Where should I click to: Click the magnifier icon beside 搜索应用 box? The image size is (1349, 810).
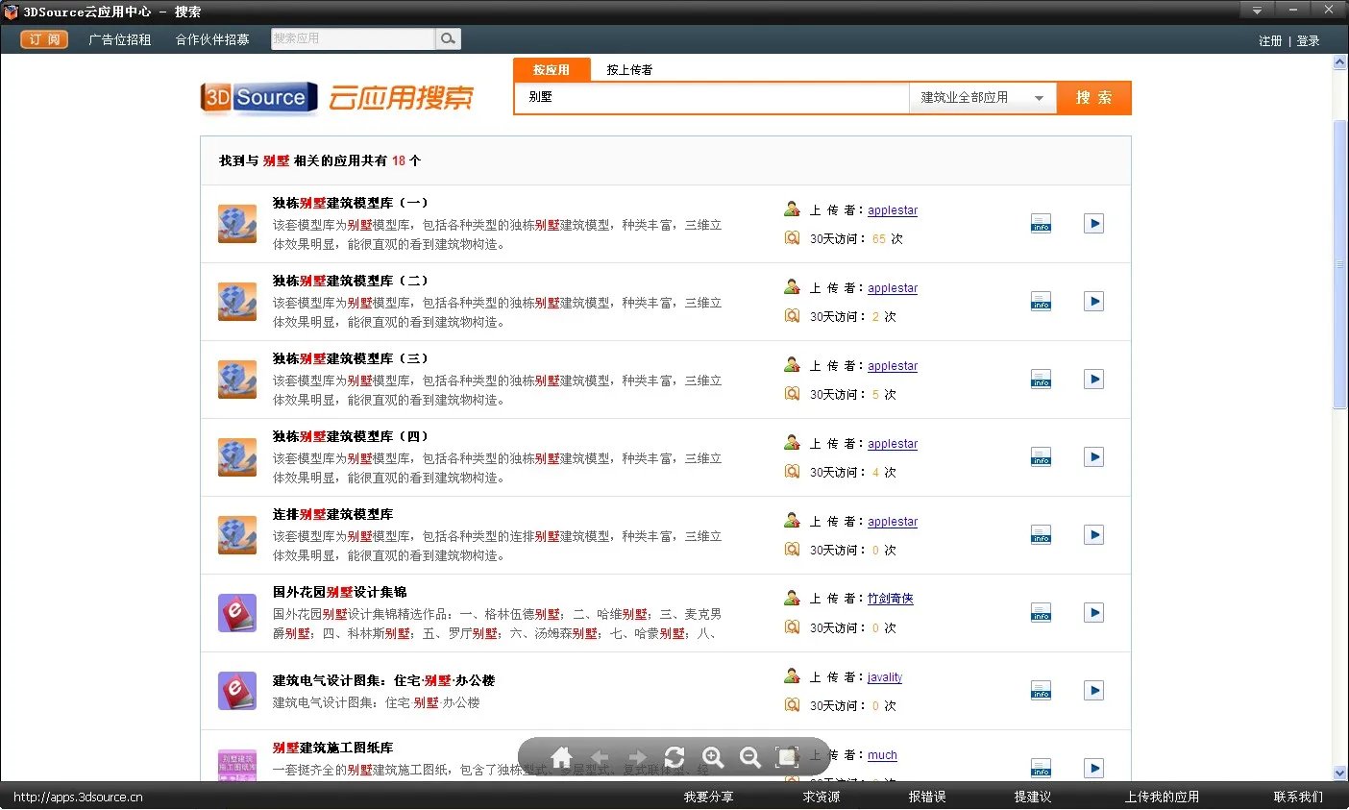pyautogui.click(x=448, y=39)
